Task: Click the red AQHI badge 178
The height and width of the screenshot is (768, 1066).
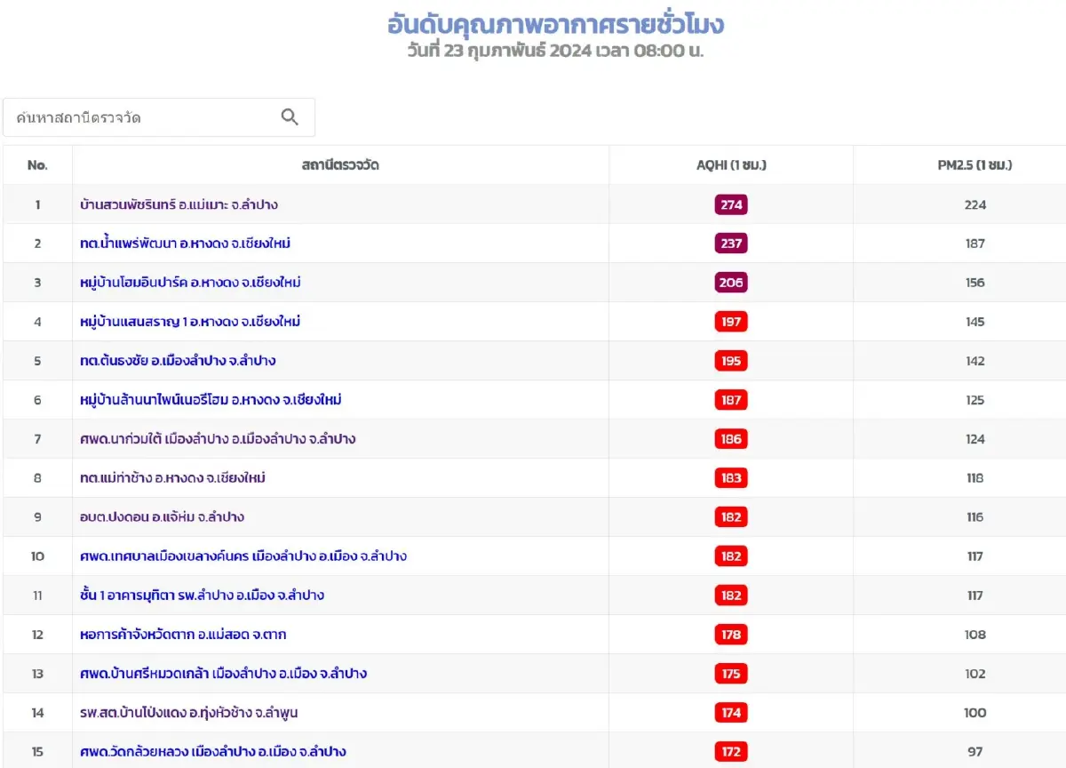Action: (731, 635)
